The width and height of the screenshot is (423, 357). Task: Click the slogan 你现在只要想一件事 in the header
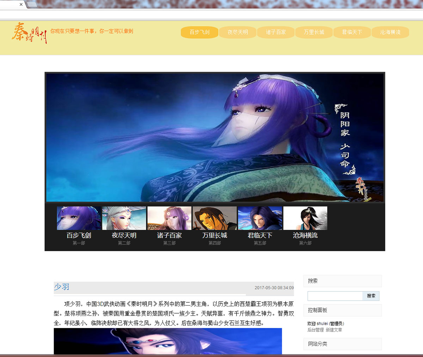(x=92, y=31)
